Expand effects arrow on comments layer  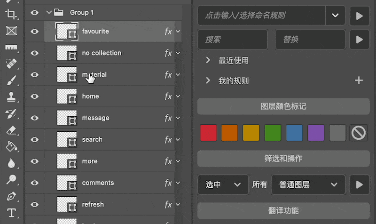(178, 183)
